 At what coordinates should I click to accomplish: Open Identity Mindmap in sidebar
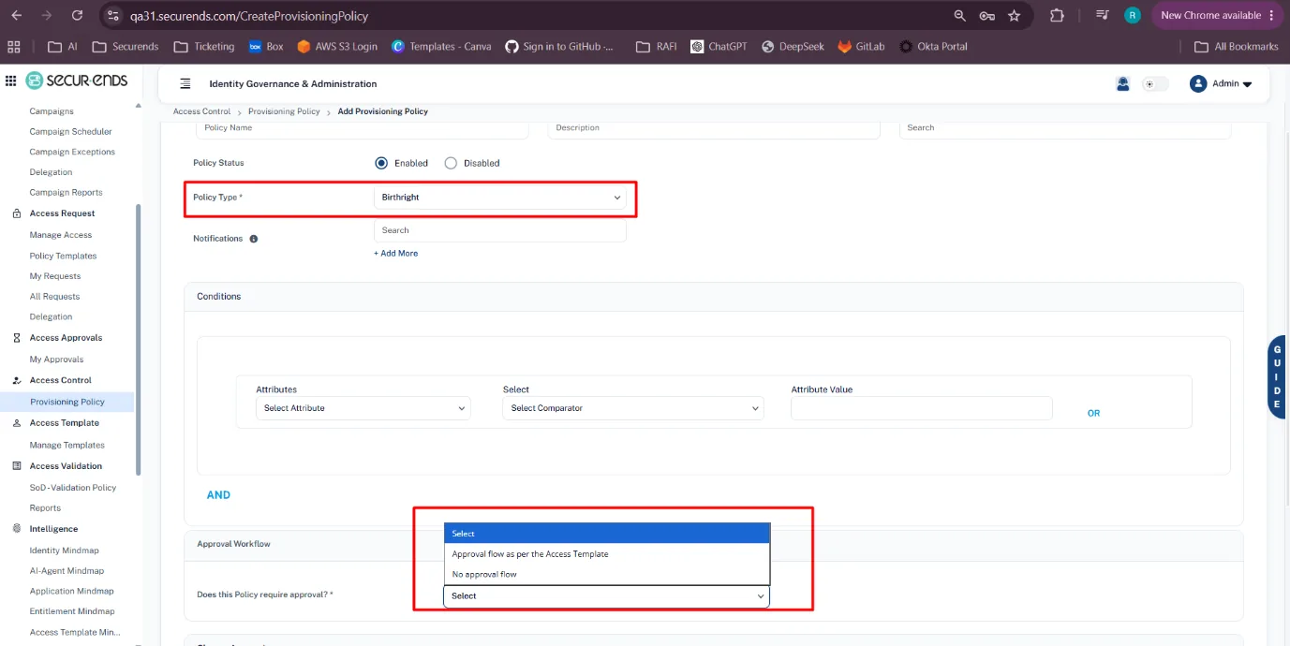tap(64, 551)
